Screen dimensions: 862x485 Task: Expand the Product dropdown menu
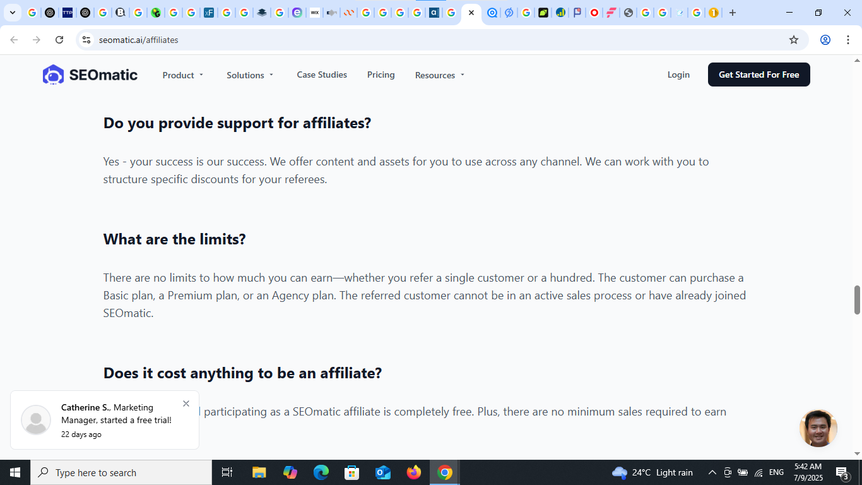coord(183,75)
